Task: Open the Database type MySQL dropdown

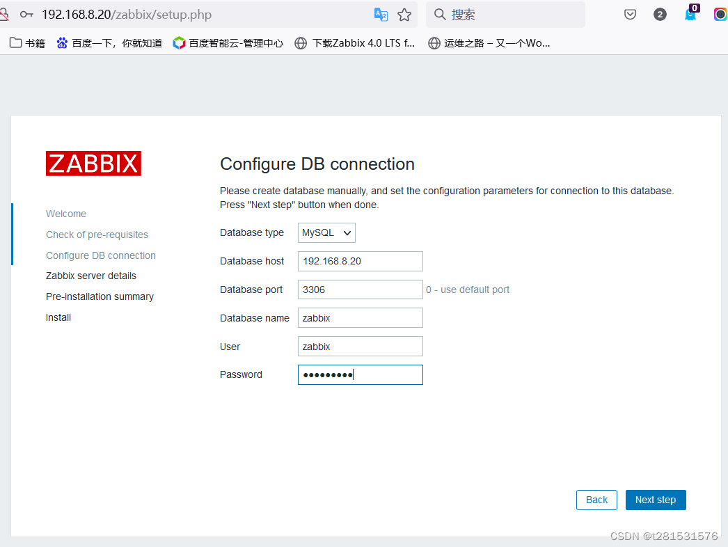Action: coord(326,232)
